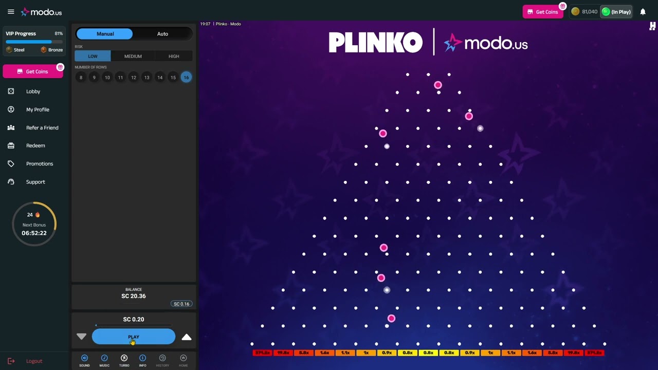This screenshot has height=370, width=658.
Task: Increase bet with the up arrow
Action: tap(187, 337)
